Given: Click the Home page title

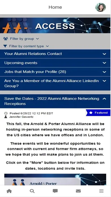Looking at the screenshot, I should tap(55, 7).
